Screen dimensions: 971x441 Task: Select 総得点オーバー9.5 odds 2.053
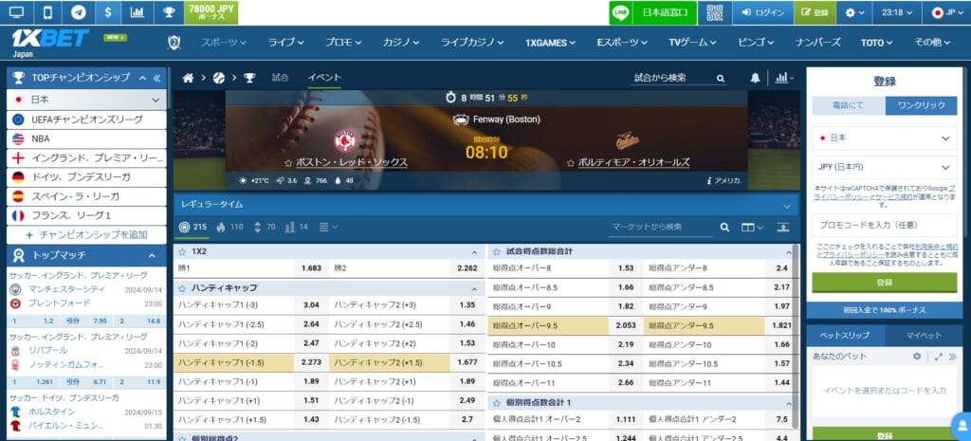pos(565,326)
